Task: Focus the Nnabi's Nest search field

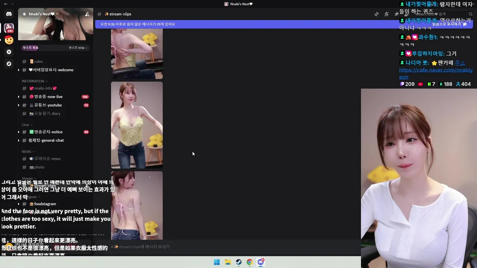Action: [x=443, y=14]
